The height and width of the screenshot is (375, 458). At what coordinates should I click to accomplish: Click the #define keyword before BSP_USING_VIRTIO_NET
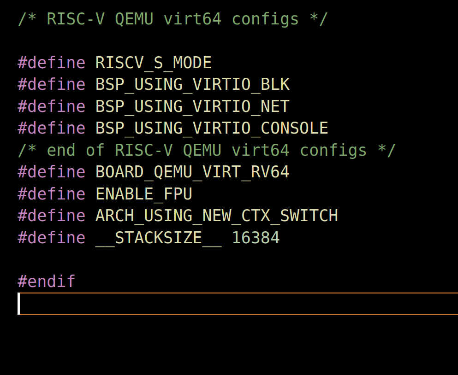click(x=51, y=107)
